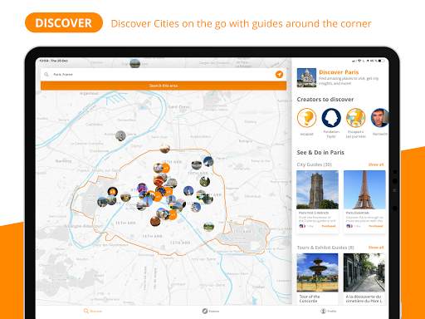Click the 'Creators to discover' heading
This screenshot has width=425, height=319.
point(325,100)
